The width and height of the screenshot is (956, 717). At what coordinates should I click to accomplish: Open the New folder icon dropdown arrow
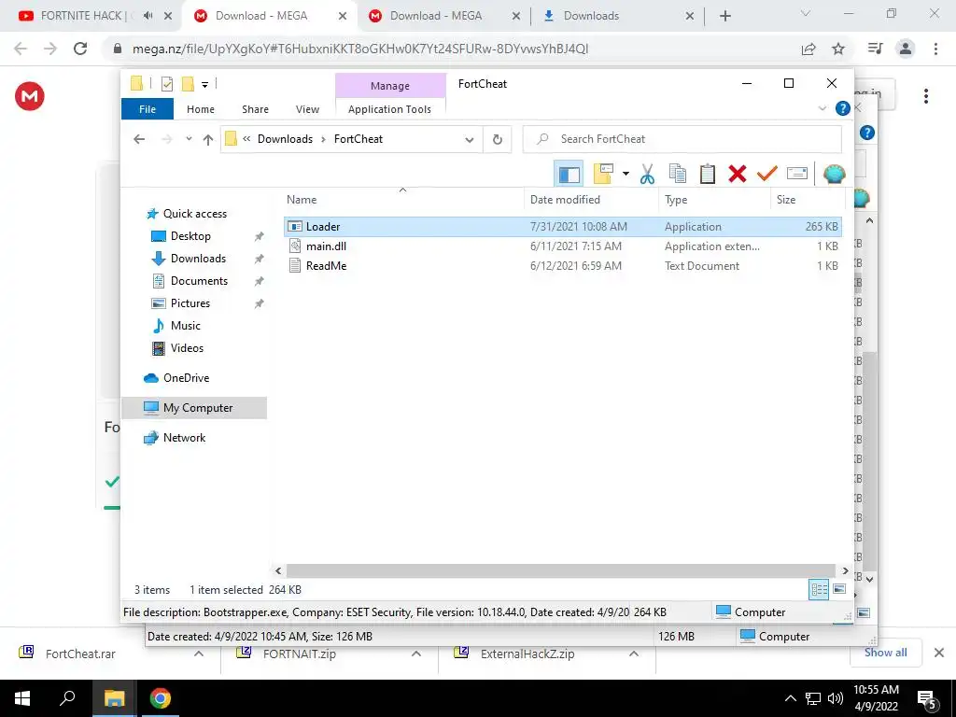click(626, 174)
